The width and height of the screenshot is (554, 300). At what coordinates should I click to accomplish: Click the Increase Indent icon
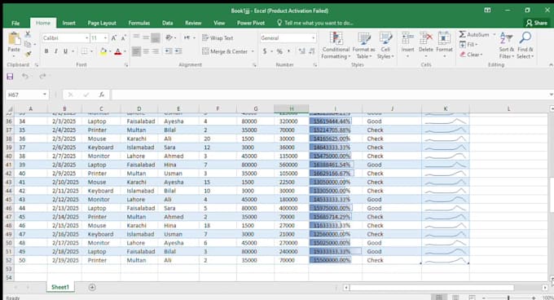[178, 51]
